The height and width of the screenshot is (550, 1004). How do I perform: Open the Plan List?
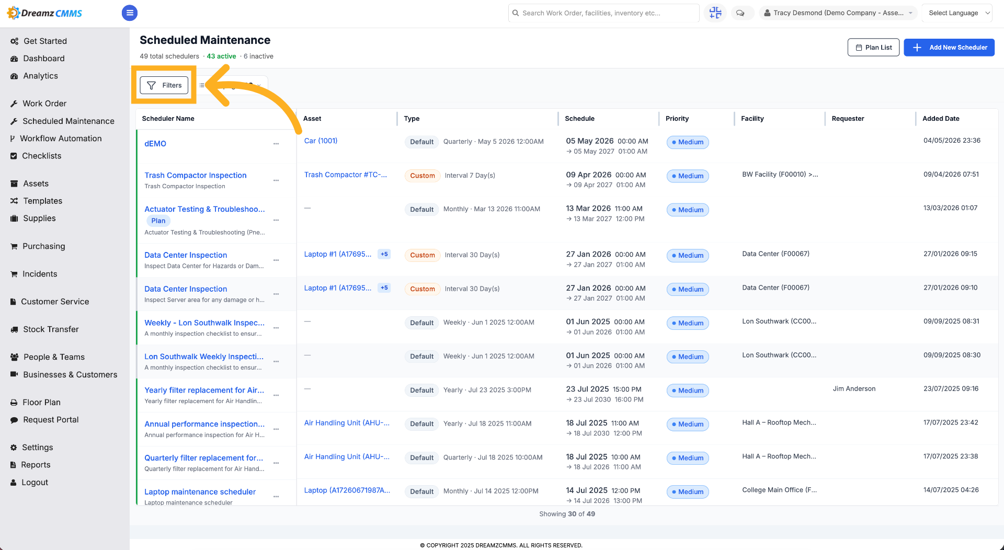tap(873, 47)
